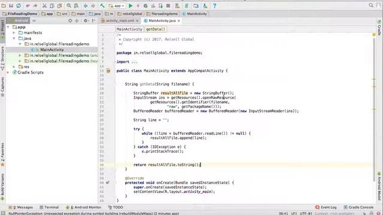The height and width of the screenshot is (215, 383).
Task: Click the MainActivity breadcrumb in navigation bar
Action: point(194,14)
